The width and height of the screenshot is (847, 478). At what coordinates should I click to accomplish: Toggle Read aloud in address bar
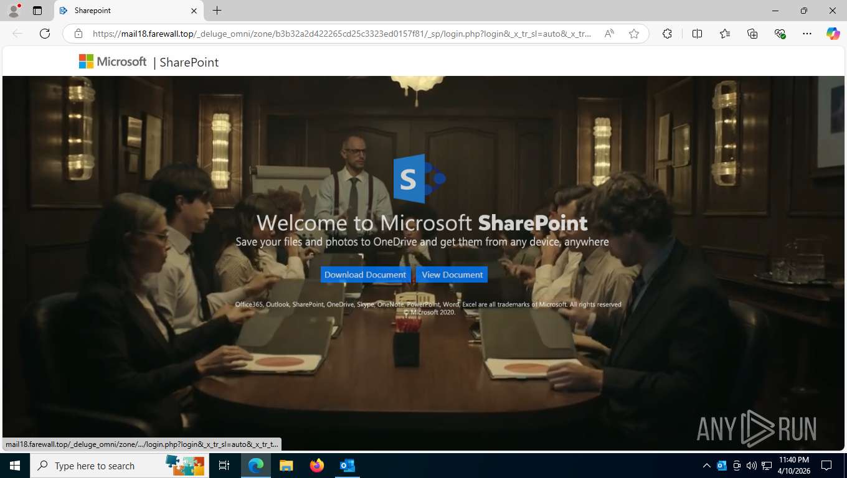pyautogui.click(x=609, y=34)
